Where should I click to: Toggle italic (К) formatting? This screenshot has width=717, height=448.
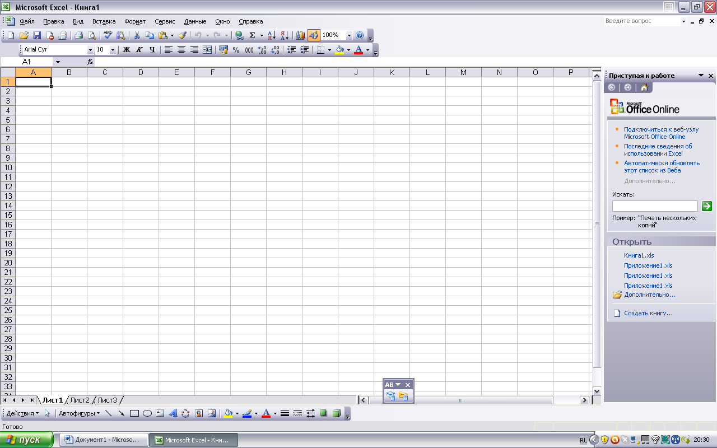pyautogui.click(x=139, y=50)
